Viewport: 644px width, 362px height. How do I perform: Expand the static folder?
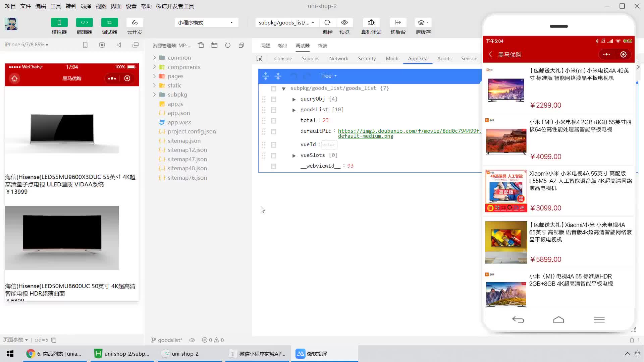pos(154,85)
